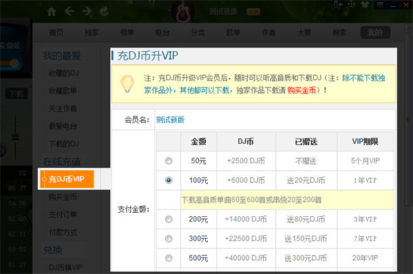Select track with duration 65:37
This screenshot has width=413, height=274.
pos(17,188)
